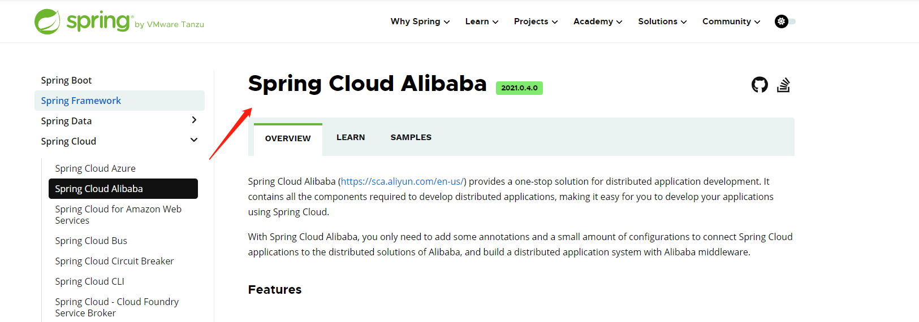Screen dimensions: 919x322
Task: Open the GitHub repository icon
Action: tap(760, 85)
